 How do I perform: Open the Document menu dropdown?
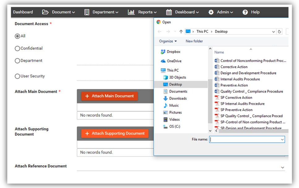tap(63, 12)
